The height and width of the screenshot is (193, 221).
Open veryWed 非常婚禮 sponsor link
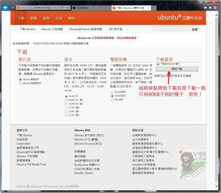coord(143,165)
